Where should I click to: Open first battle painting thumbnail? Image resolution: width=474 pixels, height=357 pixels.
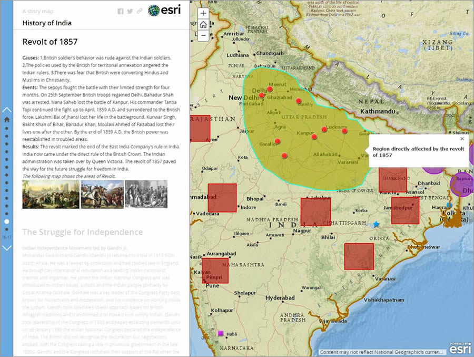[51, 195]
